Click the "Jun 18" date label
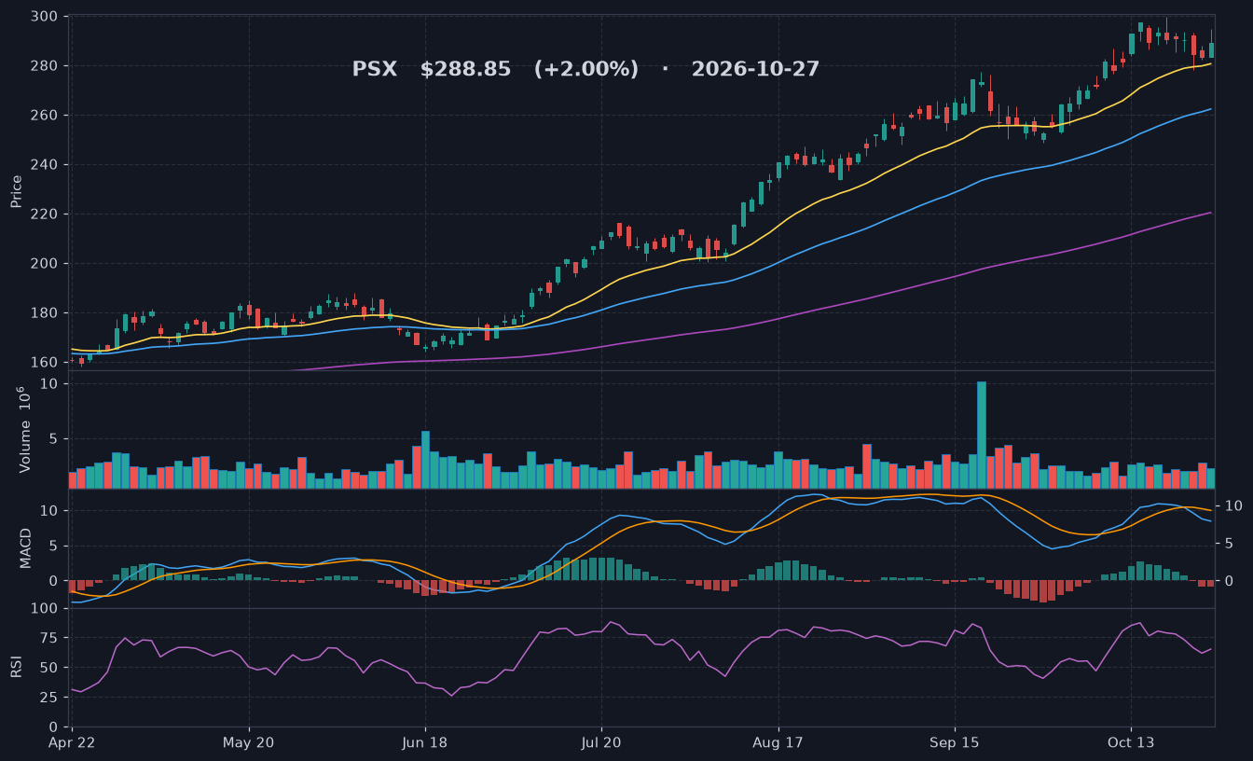 point(425,743)
